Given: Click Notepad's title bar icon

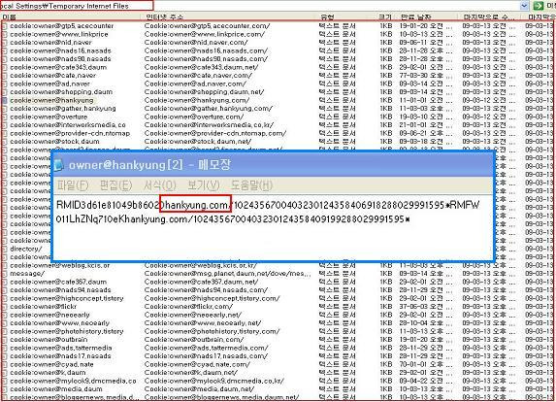Looking at the screenshot, I should click(x=58, y=165).
